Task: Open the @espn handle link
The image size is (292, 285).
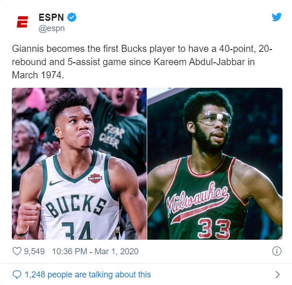Action: (52, 29)
